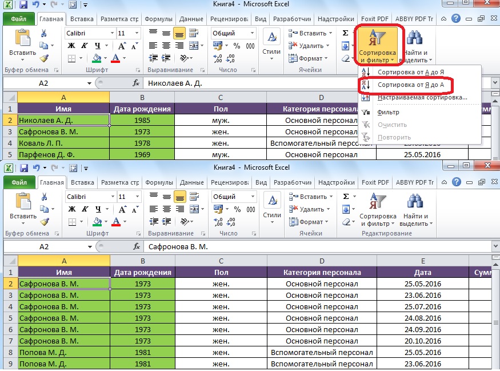Open font size 11 dropdown in top window
Image resolution: width=500 pixels, height=371 pixels.
137,33
